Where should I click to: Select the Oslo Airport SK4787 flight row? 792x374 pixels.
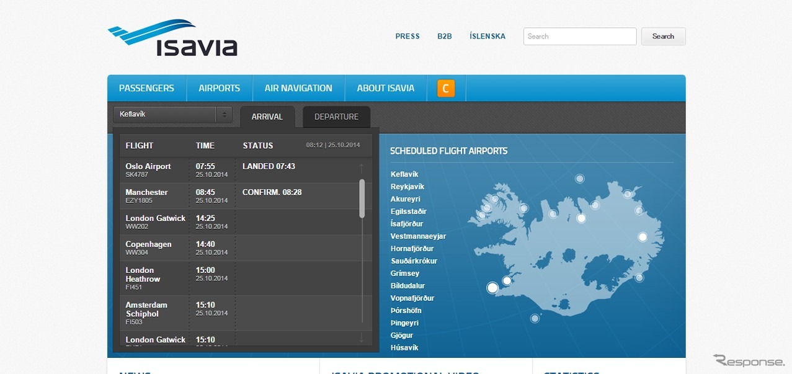pos(246,170)
